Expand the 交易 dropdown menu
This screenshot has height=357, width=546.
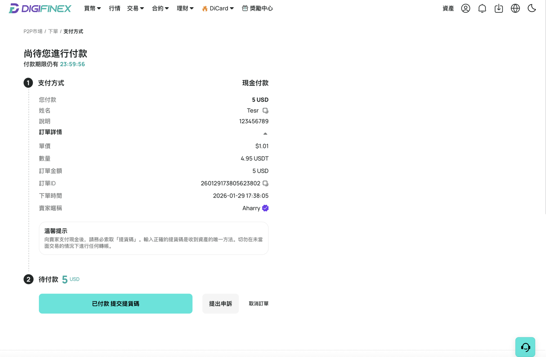[x=136, y=8]
